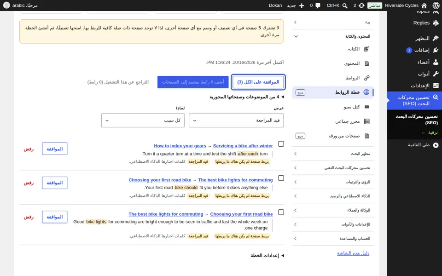
Task: Open the How to index your gears link
Action: click(x=180, y=146)
